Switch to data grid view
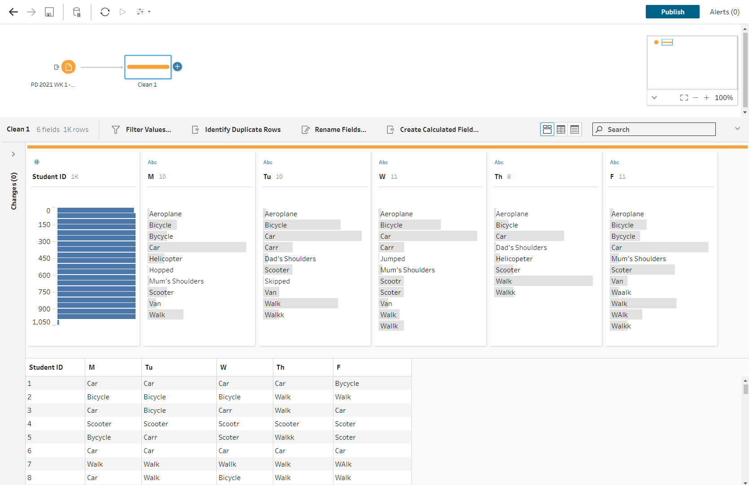 pos(561,130)
